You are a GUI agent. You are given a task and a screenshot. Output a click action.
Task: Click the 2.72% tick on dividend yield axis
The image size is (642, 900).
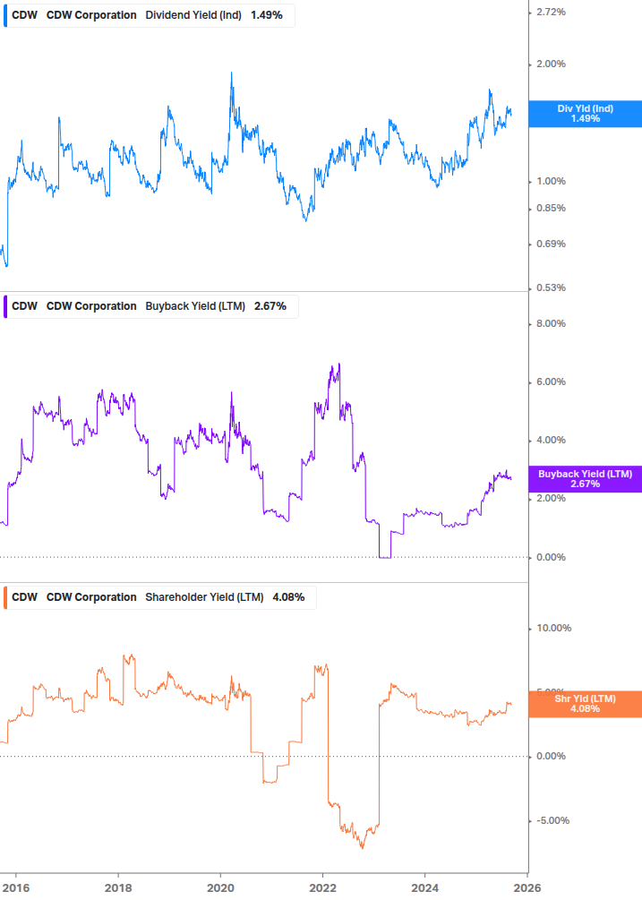[551, 12]
